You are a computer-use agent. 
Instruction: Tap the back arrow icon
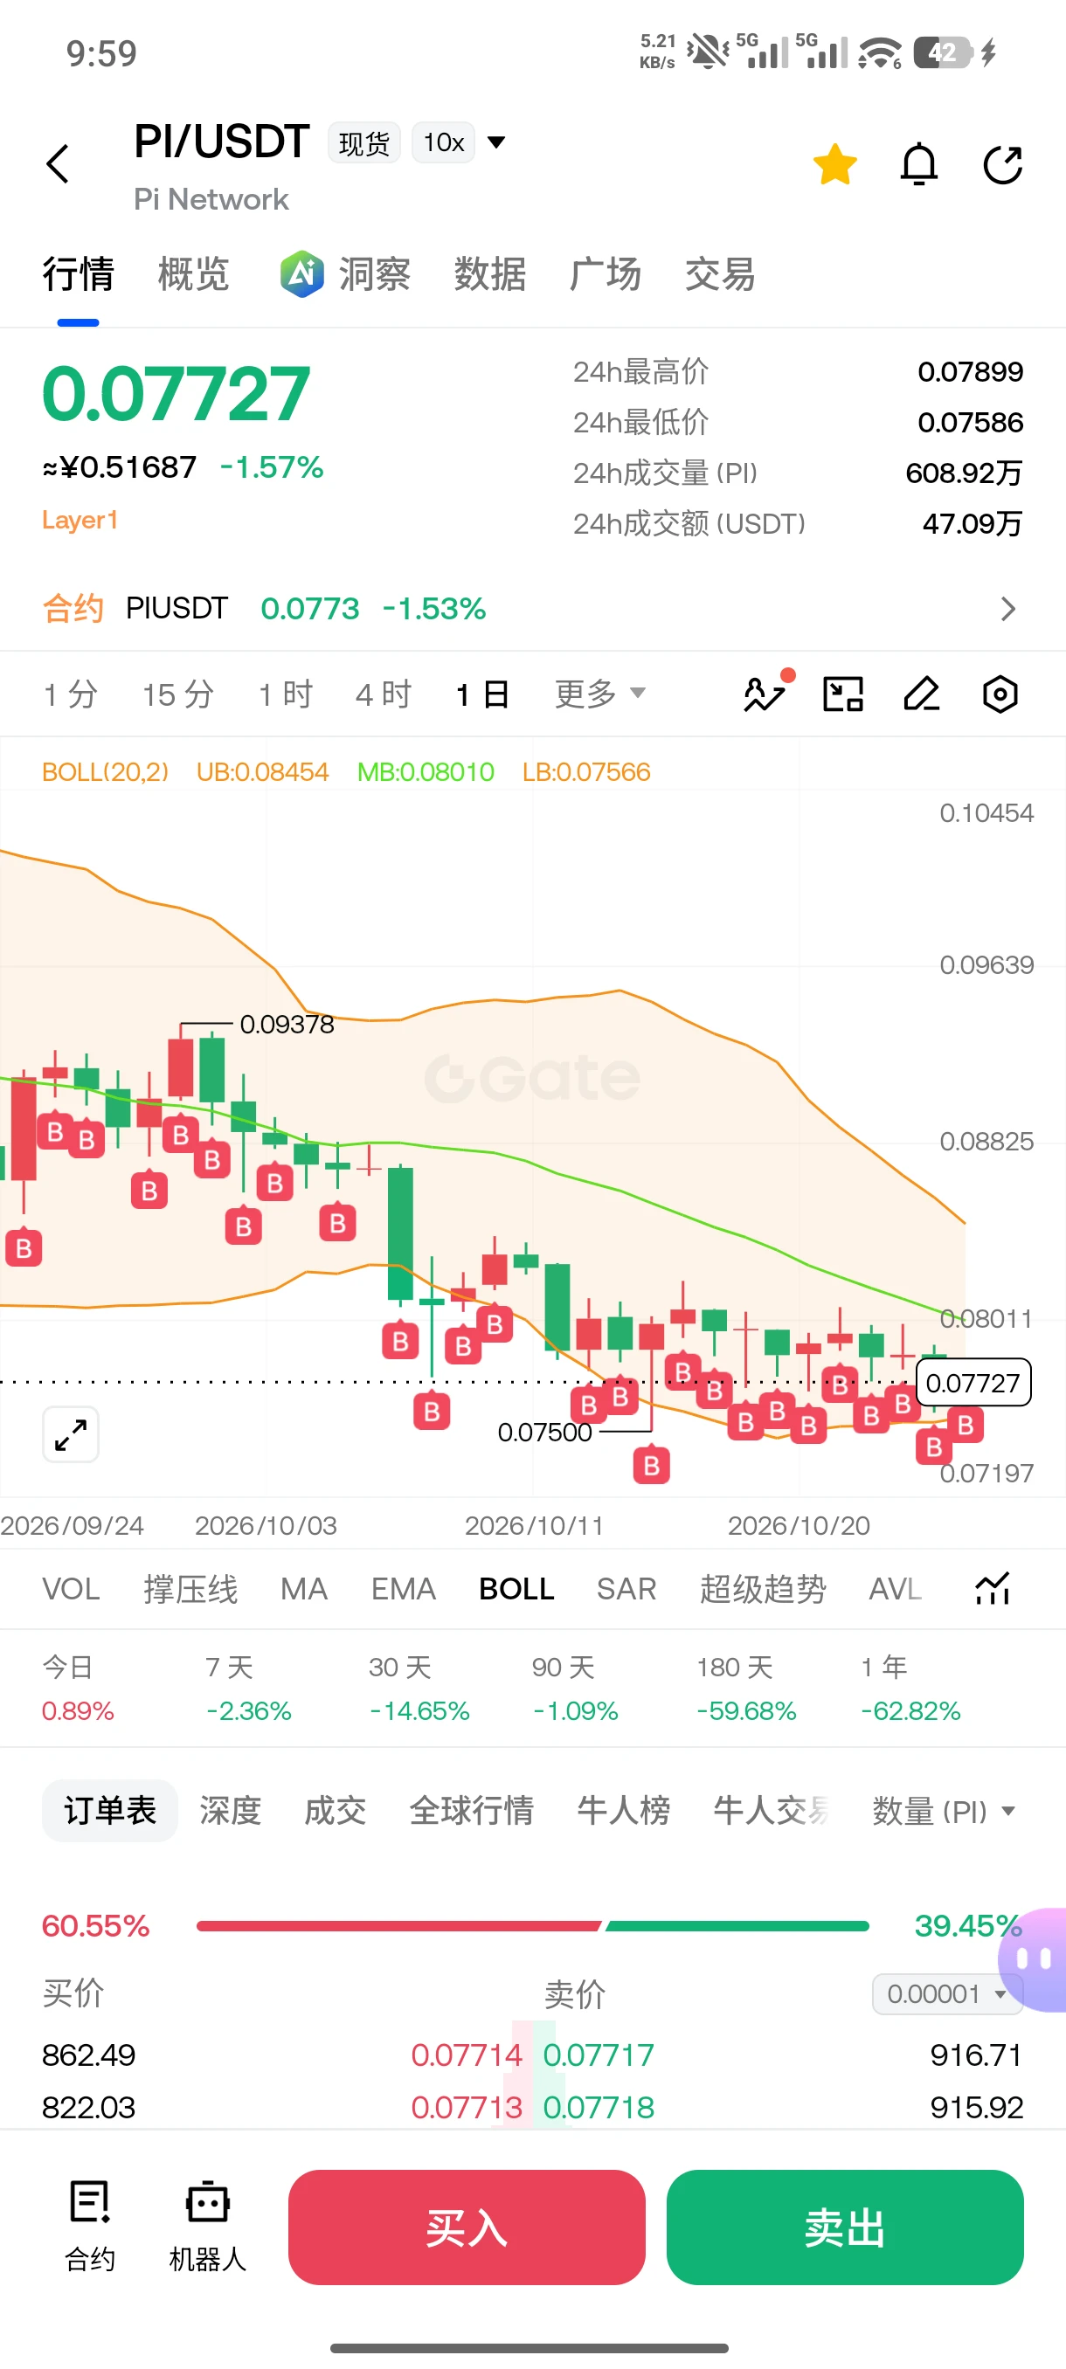(x=58, y=164)
